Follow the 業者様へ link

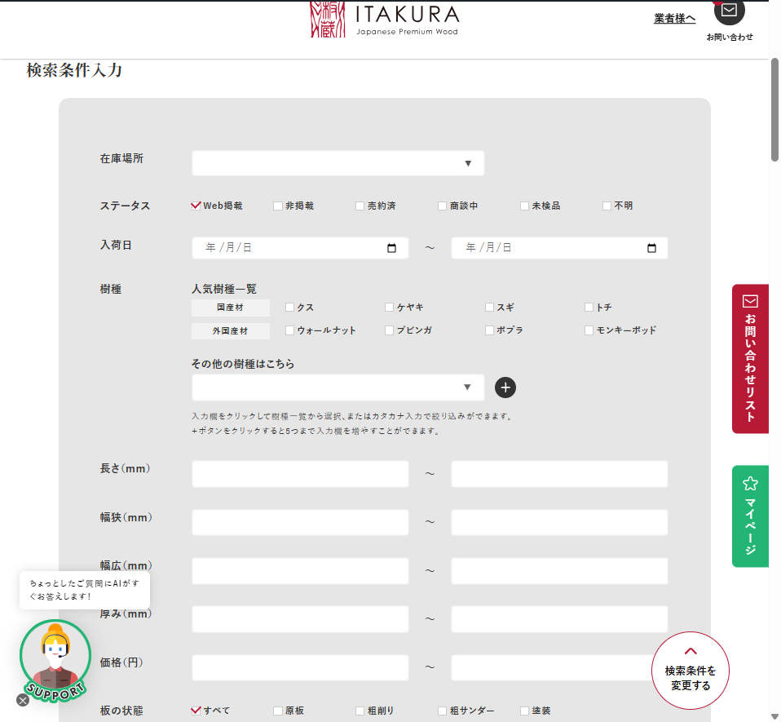[x=674, y=18]
